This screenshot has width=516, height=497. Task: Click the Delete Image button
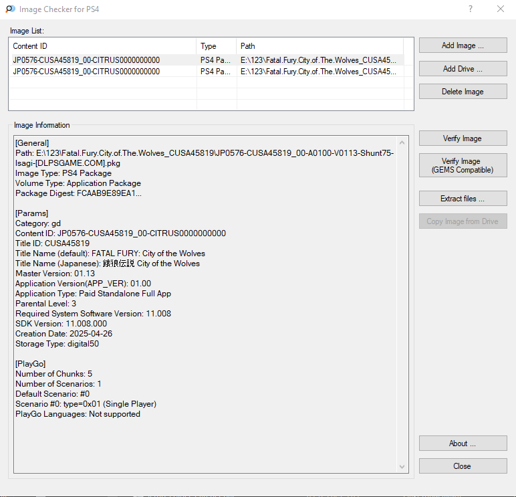coord(463,91)
